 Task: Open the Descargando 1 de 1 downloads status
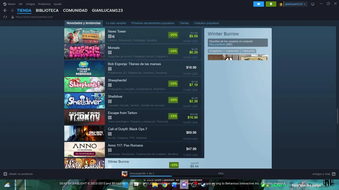(x=142, y=173)
